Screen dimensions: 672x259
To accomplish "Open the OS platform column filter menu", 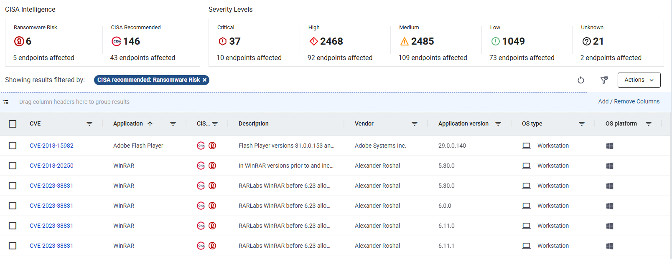I will click(649, 124).
